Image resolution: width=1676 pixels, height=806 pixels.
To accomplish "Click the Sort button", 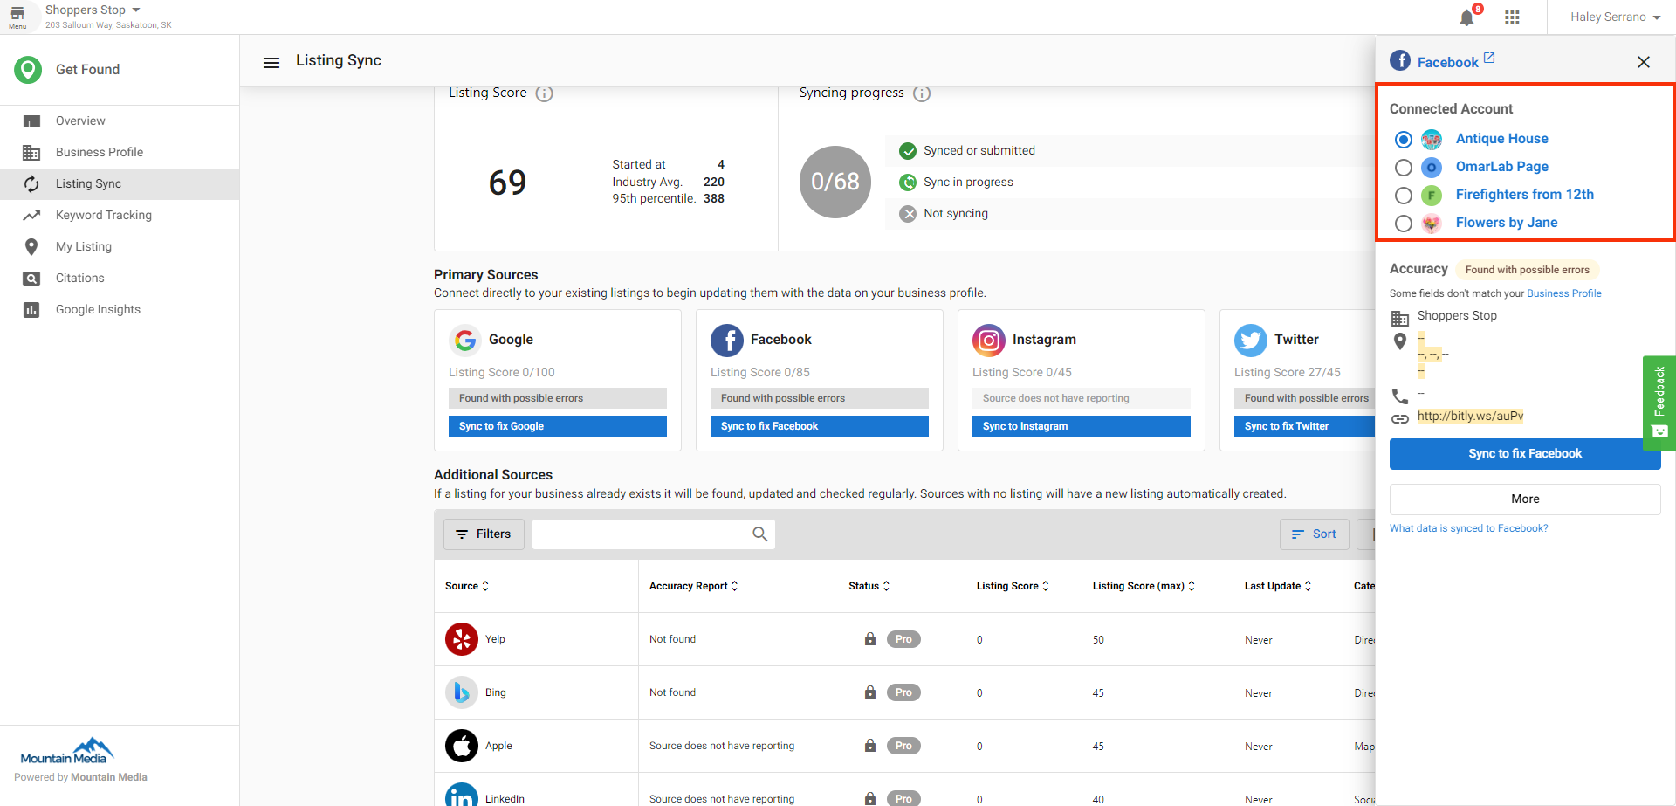I will 1315,534.
